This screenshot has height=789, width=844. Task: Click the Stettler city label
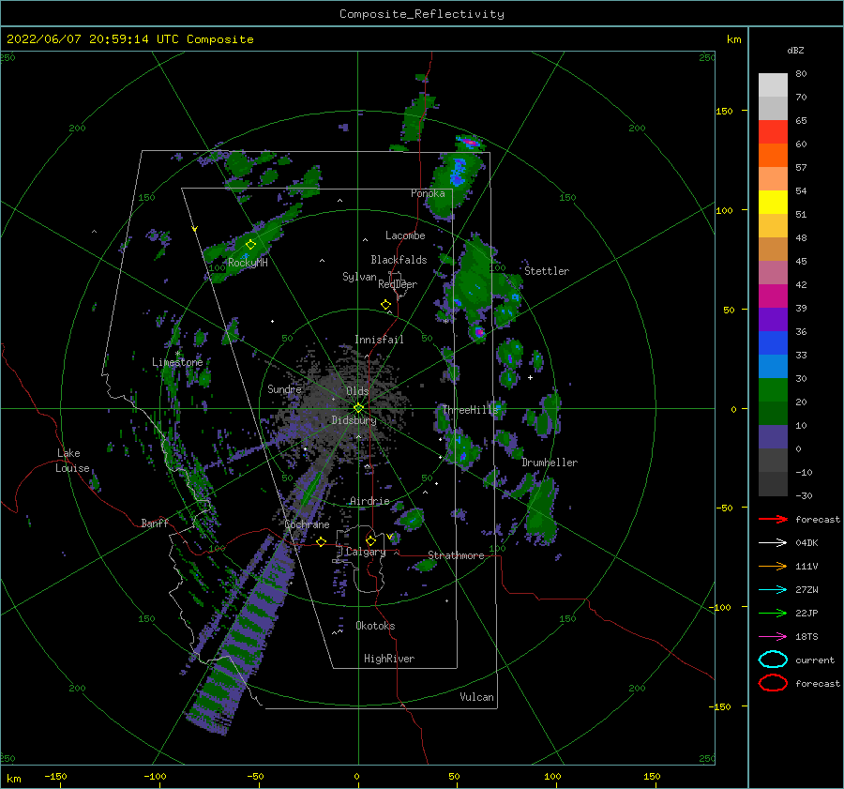click(547, 271)
